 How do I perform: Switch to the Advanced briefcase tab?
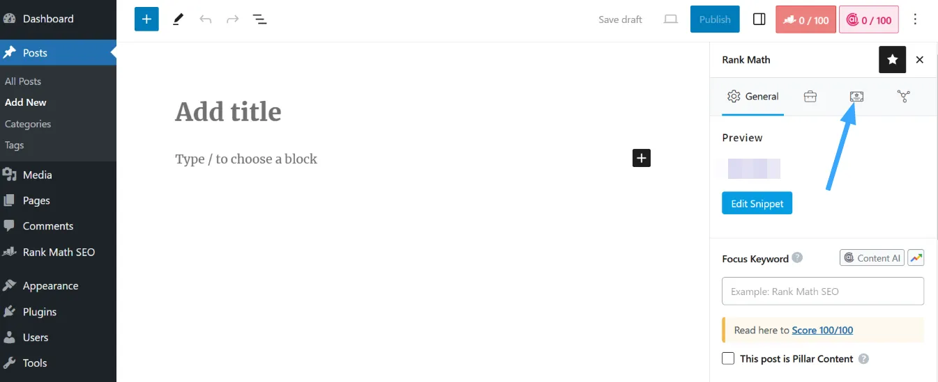tap(810, 97)
